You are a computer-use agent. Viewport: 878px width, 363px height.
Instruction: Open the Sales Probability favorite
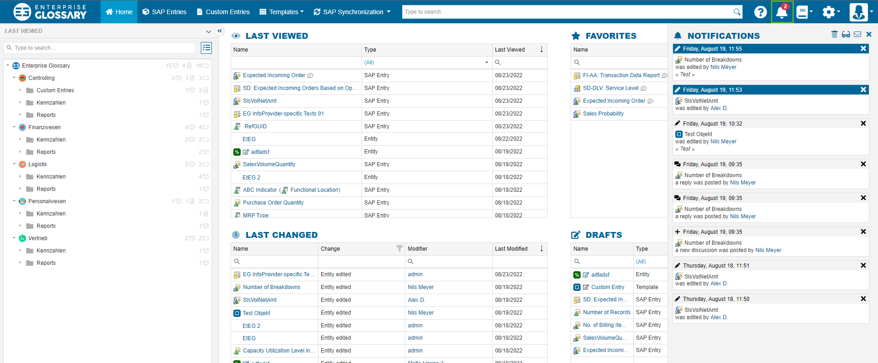[x=603, y=114]
